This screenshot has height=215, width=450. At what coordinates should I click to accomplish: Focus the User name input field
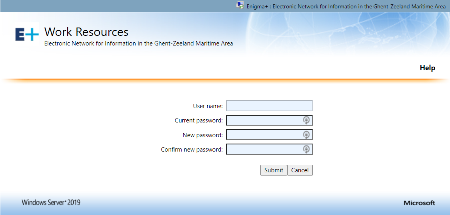point(269,106)
